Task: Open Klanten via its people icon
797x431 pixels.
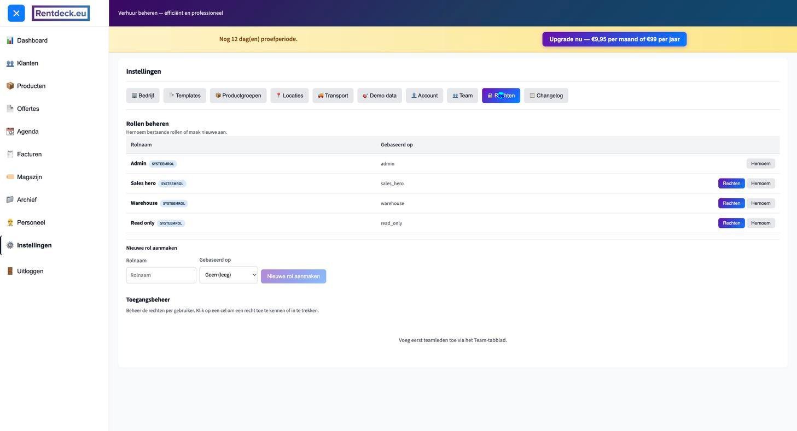Action: 10,63
